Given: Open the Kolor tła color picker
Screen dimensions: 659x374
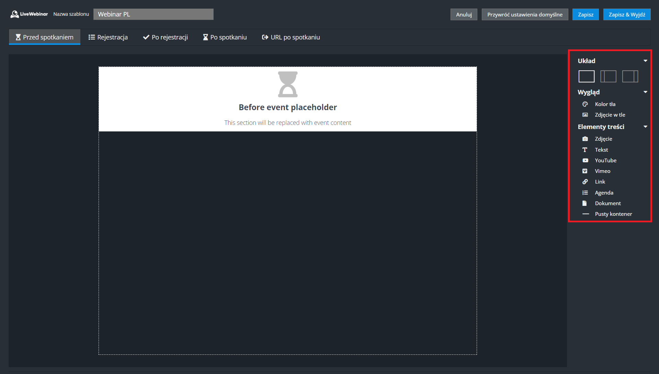Looking at the screenshot, I should [605, 104].
